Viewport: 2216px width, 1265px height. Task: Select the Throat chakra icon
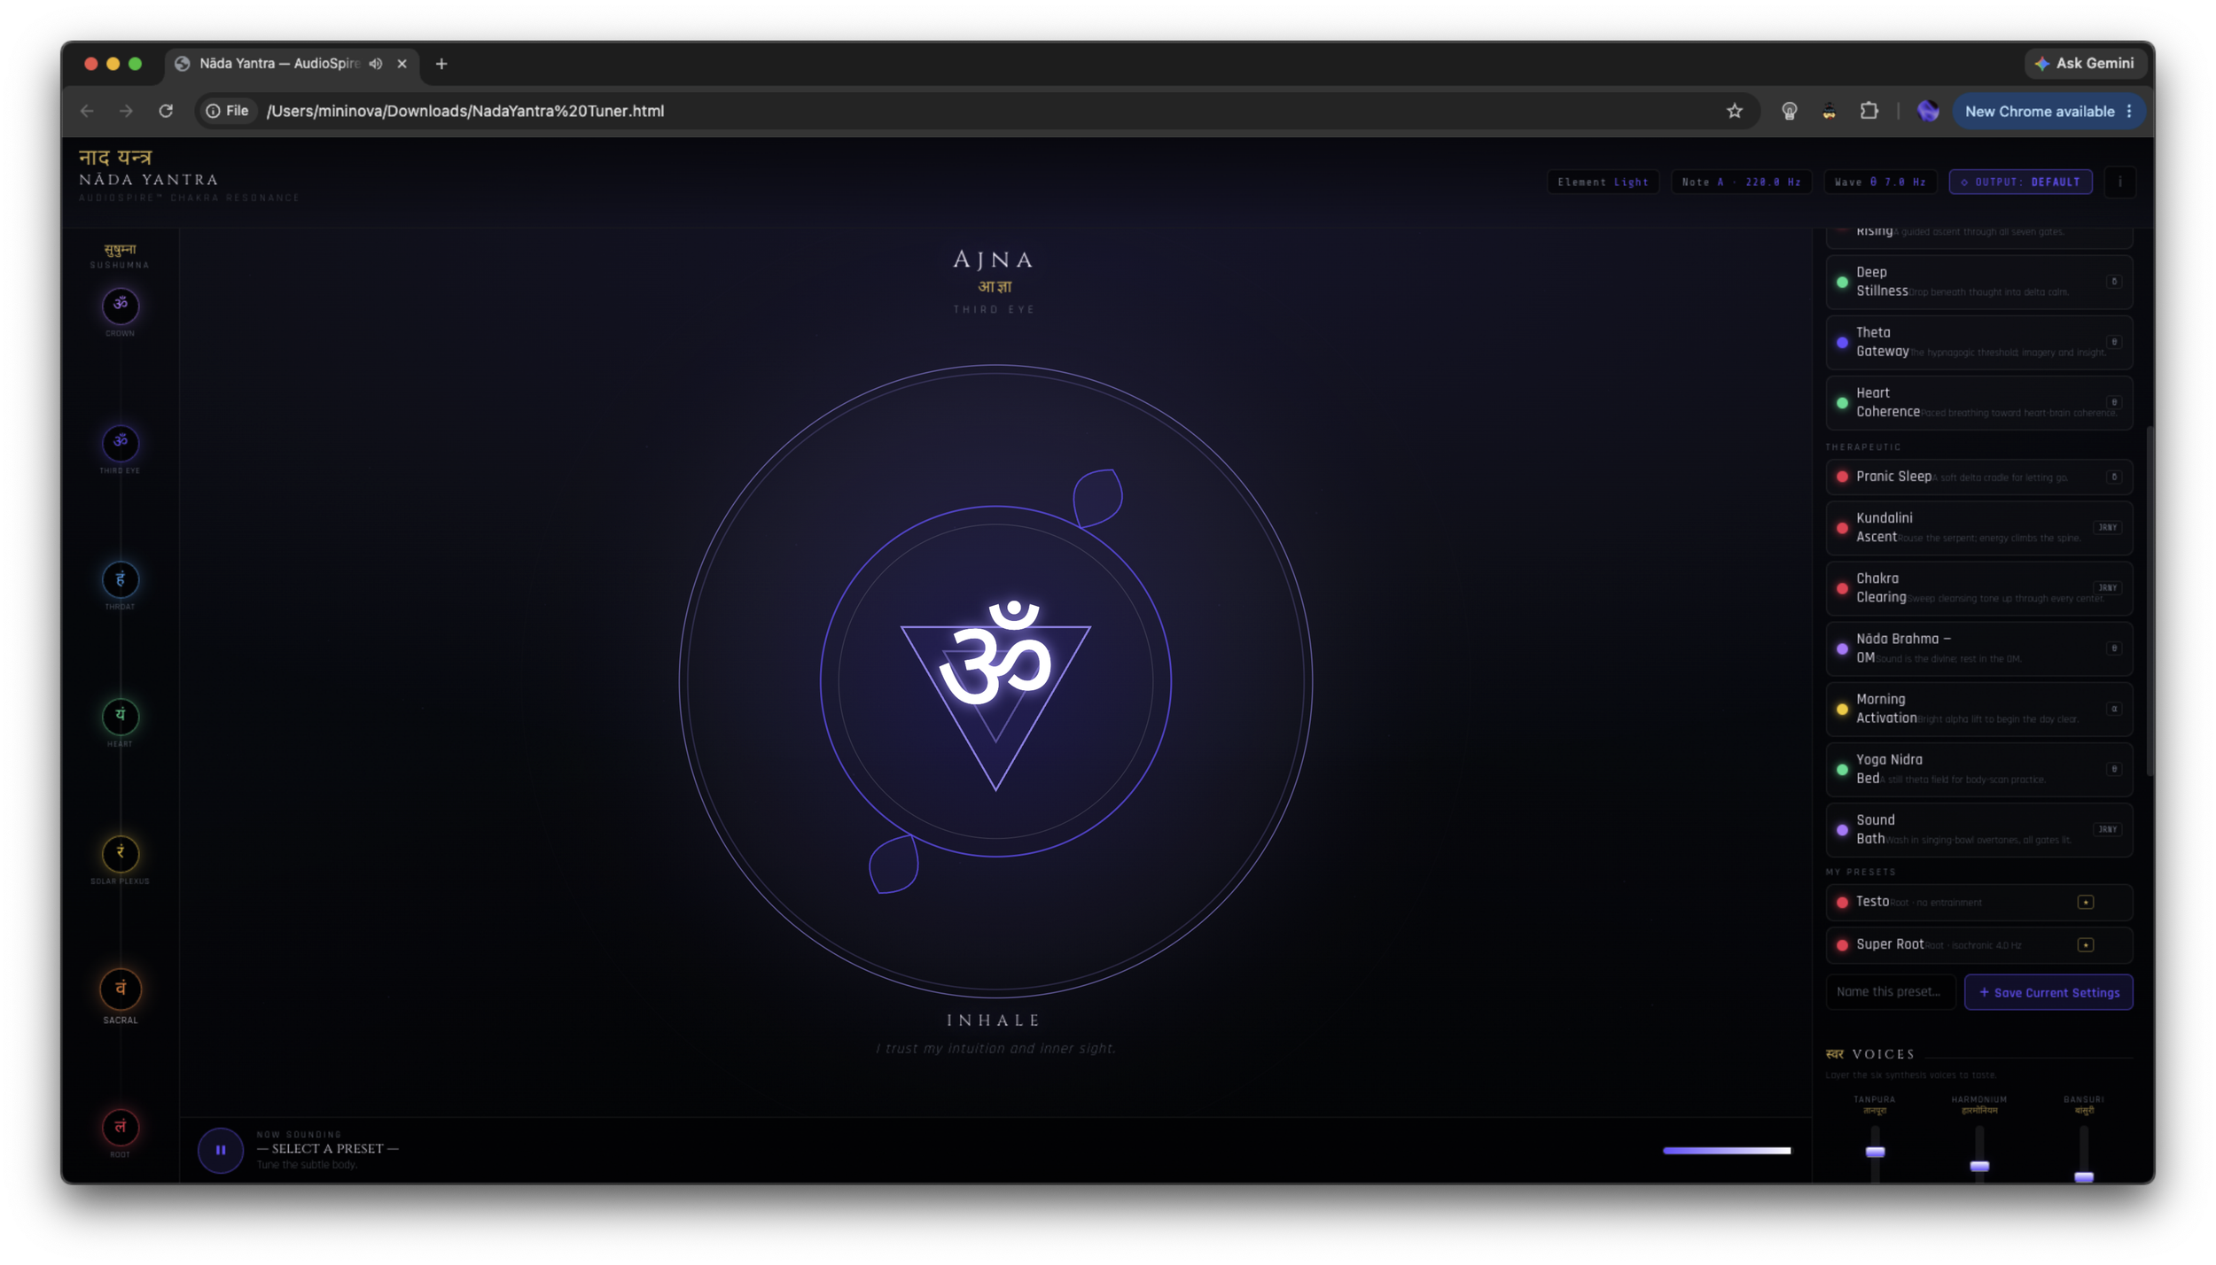[121, 579]
